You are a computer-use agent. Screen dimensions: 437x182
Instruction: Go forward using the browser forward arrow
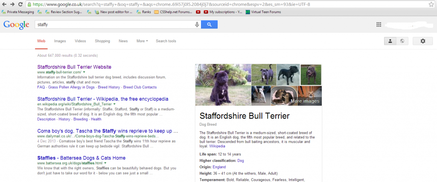point(12,4)
